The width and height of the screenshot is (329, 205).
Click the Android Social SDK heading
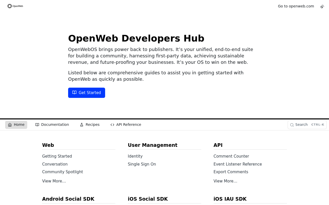tap(68, 199)
